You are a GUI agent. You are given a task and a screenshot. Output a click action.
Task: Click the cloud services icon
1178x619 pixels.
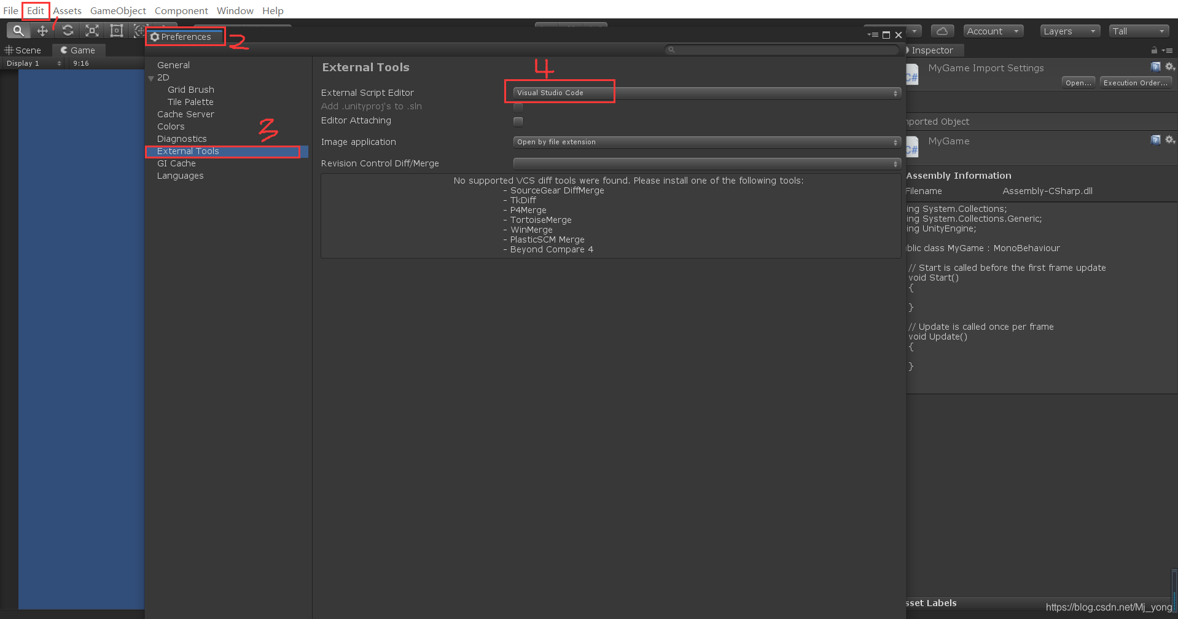(x=942, y=31)
